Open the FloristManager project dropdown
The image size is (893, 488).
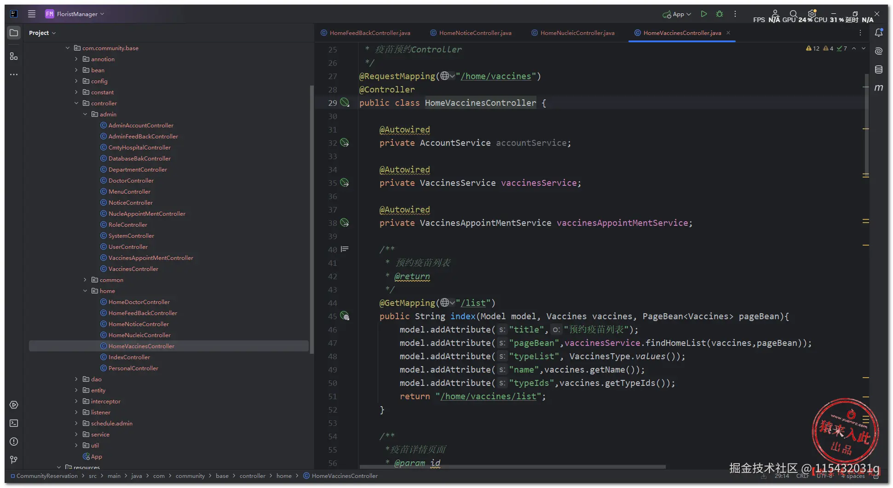76,14
